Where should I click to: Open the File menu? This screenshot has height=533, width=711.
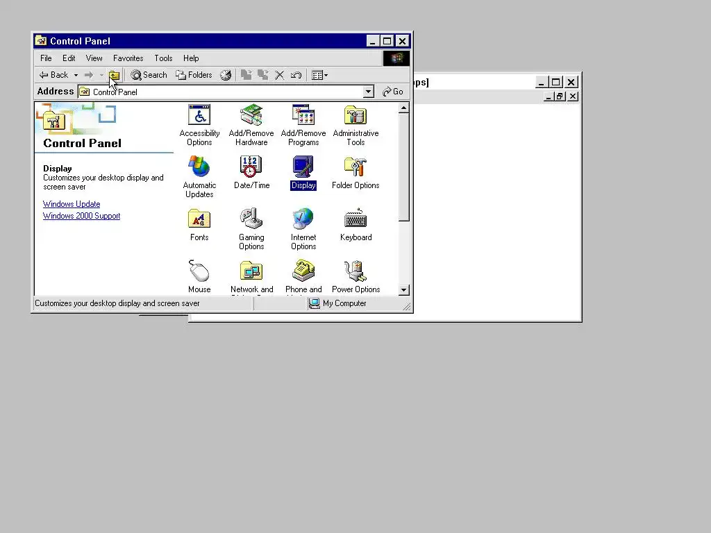pos(46,58)
